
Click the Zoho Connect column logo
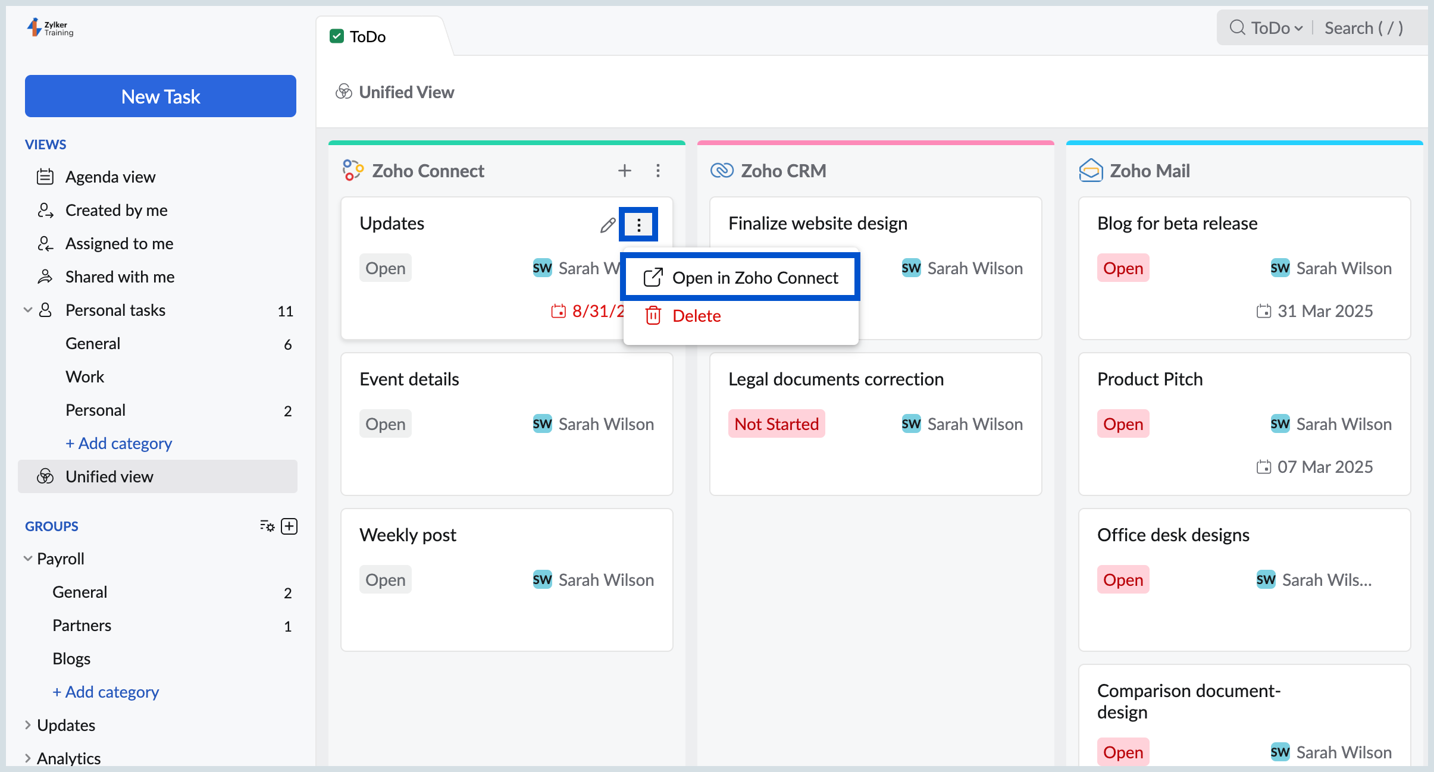[x=353, y=171]
